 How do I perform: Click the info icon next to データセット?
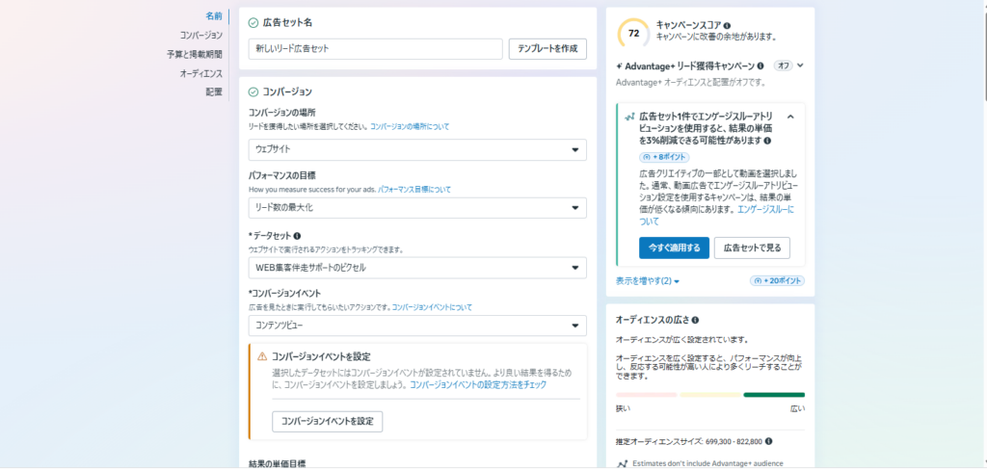[x=297, y=235]
